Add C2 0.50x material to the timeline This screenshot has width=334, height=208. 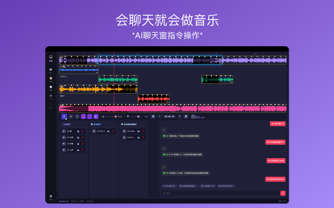point(139,131)
